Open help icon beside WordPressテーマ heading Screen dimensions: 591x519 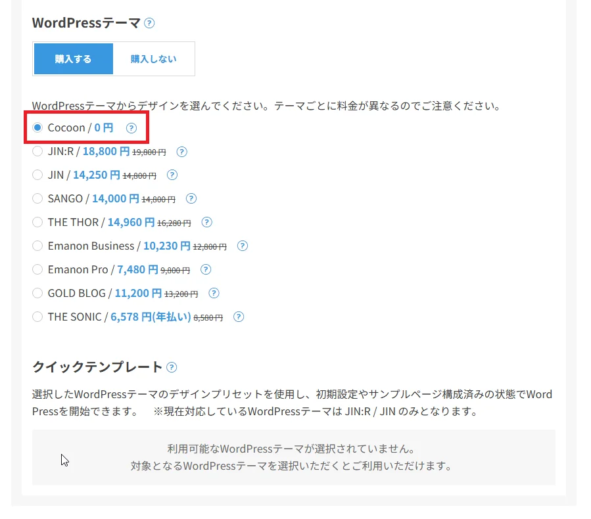coord(149,23)
